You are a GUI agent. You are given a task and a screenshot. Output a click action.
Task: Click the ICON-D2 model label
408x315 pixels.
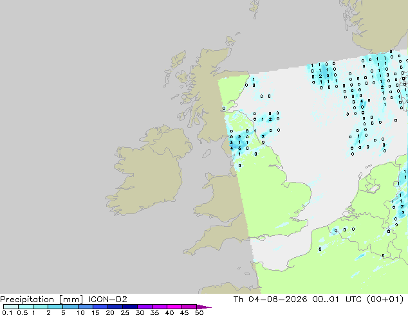point(107,300)
